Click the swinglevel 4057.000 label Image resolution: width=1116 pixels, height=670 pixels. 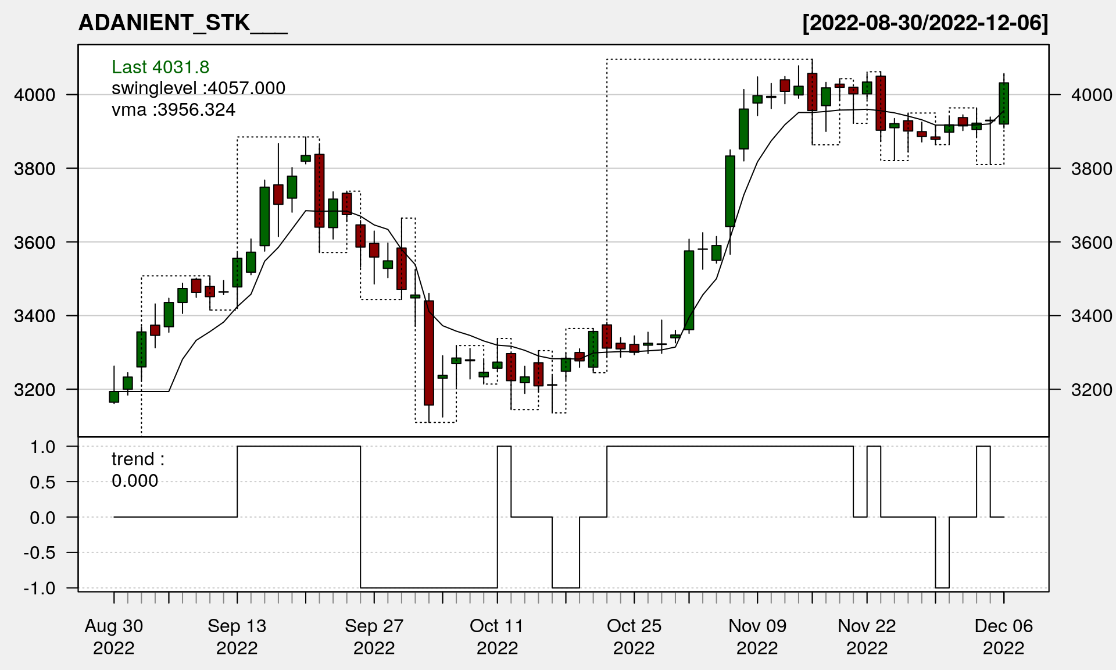(198, 88)
